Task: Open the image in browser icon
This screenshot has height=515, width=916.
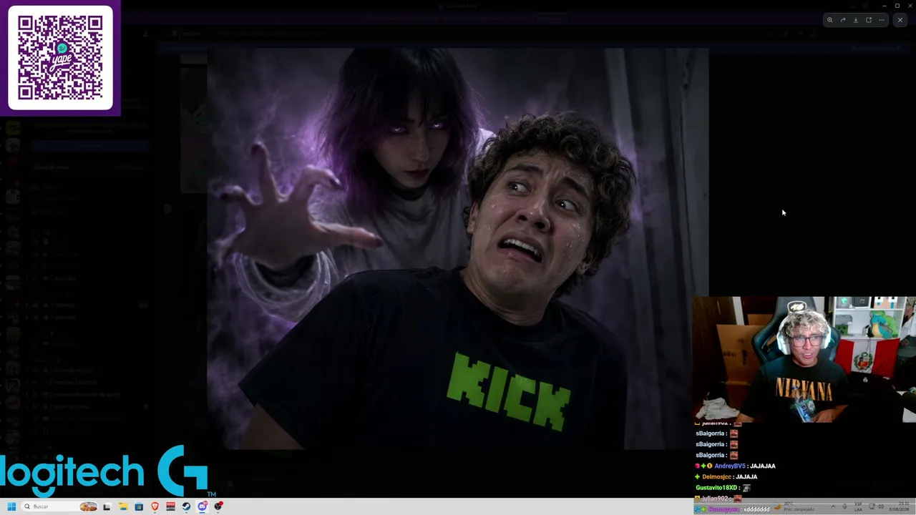Action: click(869, 20)
